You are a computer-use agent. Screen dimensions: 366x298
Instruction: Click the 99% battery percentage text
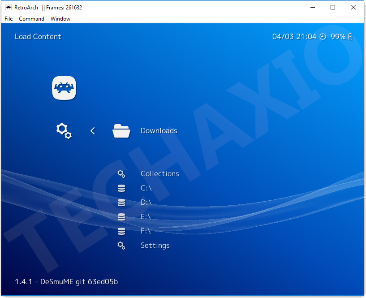click(338, 37)
